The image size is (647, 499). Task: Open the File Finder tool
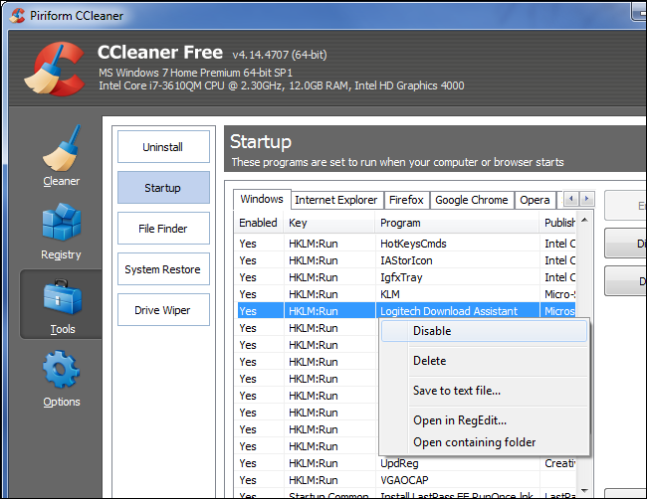click(163, 229)
